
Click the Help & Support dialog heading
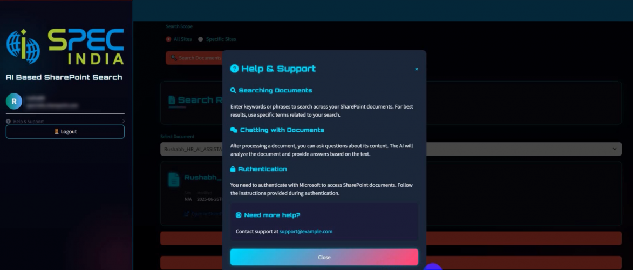click(x=278, y=69)
